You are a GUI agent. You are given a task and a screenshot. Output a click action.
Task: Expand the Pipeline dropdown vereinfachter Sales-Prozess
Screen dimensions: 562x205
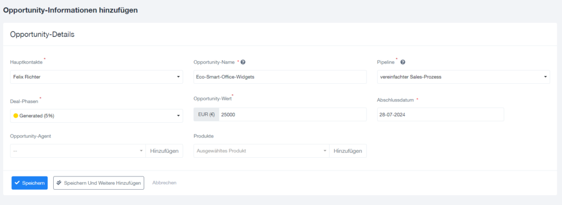click(x=463, y=77)
